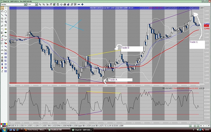Open the Candles chart type dropdown
The height and width of the screenshot is (132, 211).
25,4
